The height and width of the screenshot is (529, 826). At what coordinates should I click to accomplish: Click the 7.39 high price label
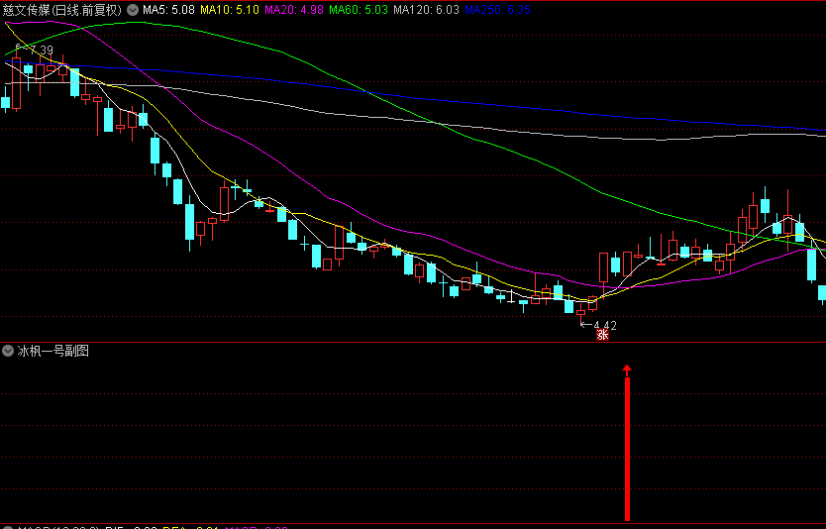42,51
